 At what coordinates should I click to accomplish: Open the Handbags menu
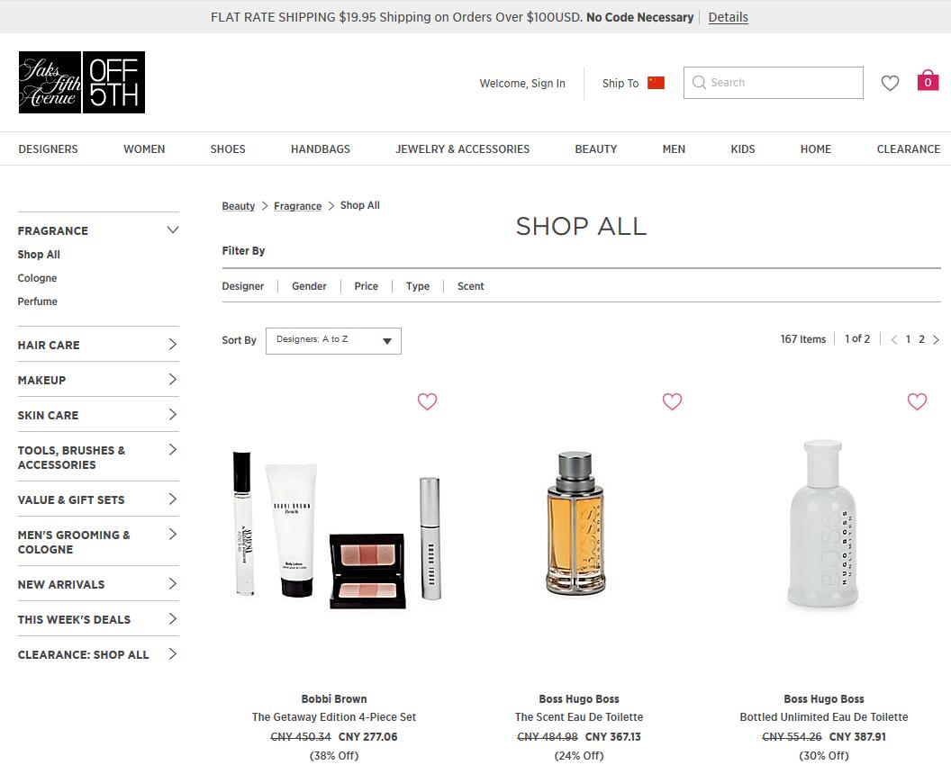point(321,149)
